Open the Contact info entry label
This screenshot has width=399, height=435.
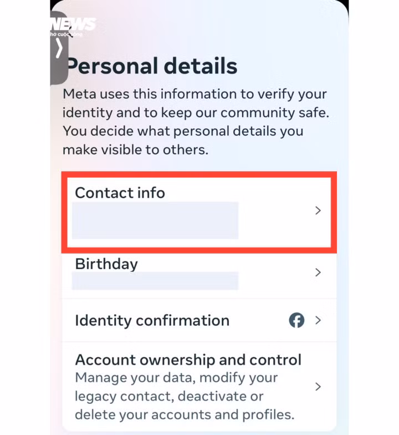[120, 193]
